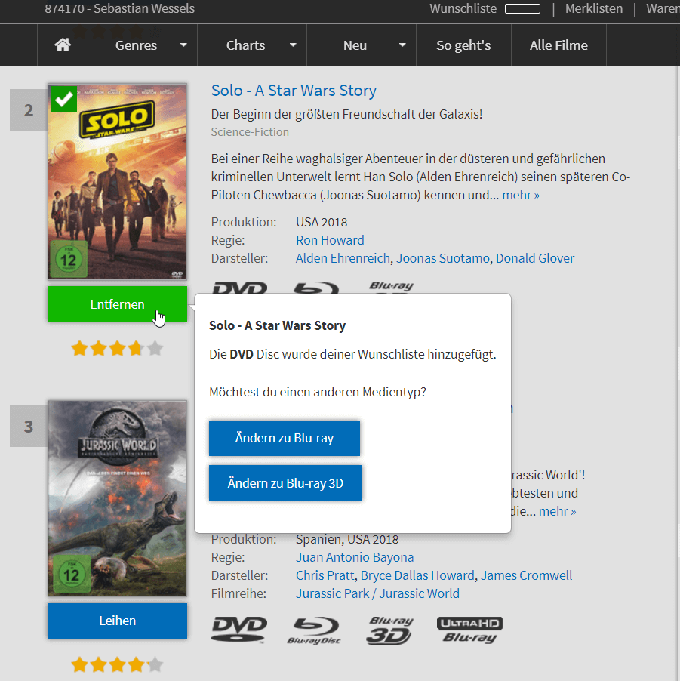The height and width of the screenshot is (681, 680).
Task: Open director Juan Antonio Bayona's page
Action: tap(355, 557)
